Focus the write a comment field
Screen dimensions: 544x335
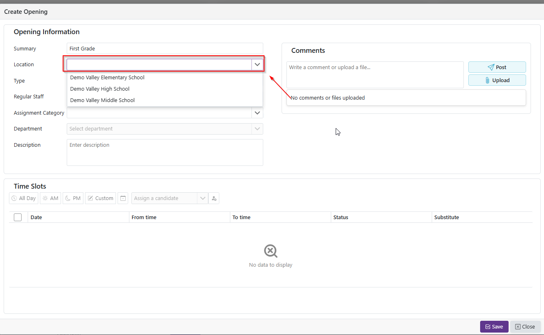tap(375, 75)
